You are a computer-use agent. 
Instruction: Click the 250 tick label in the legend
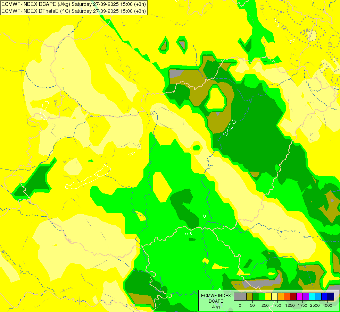[265, 305]
